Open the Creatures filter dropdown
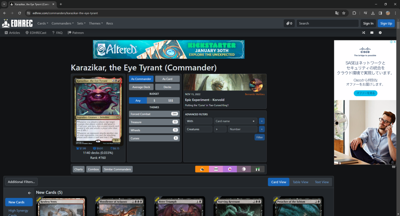Image resolution: width=400 pixels, height=216 pixels. click(x=199, y=129)
